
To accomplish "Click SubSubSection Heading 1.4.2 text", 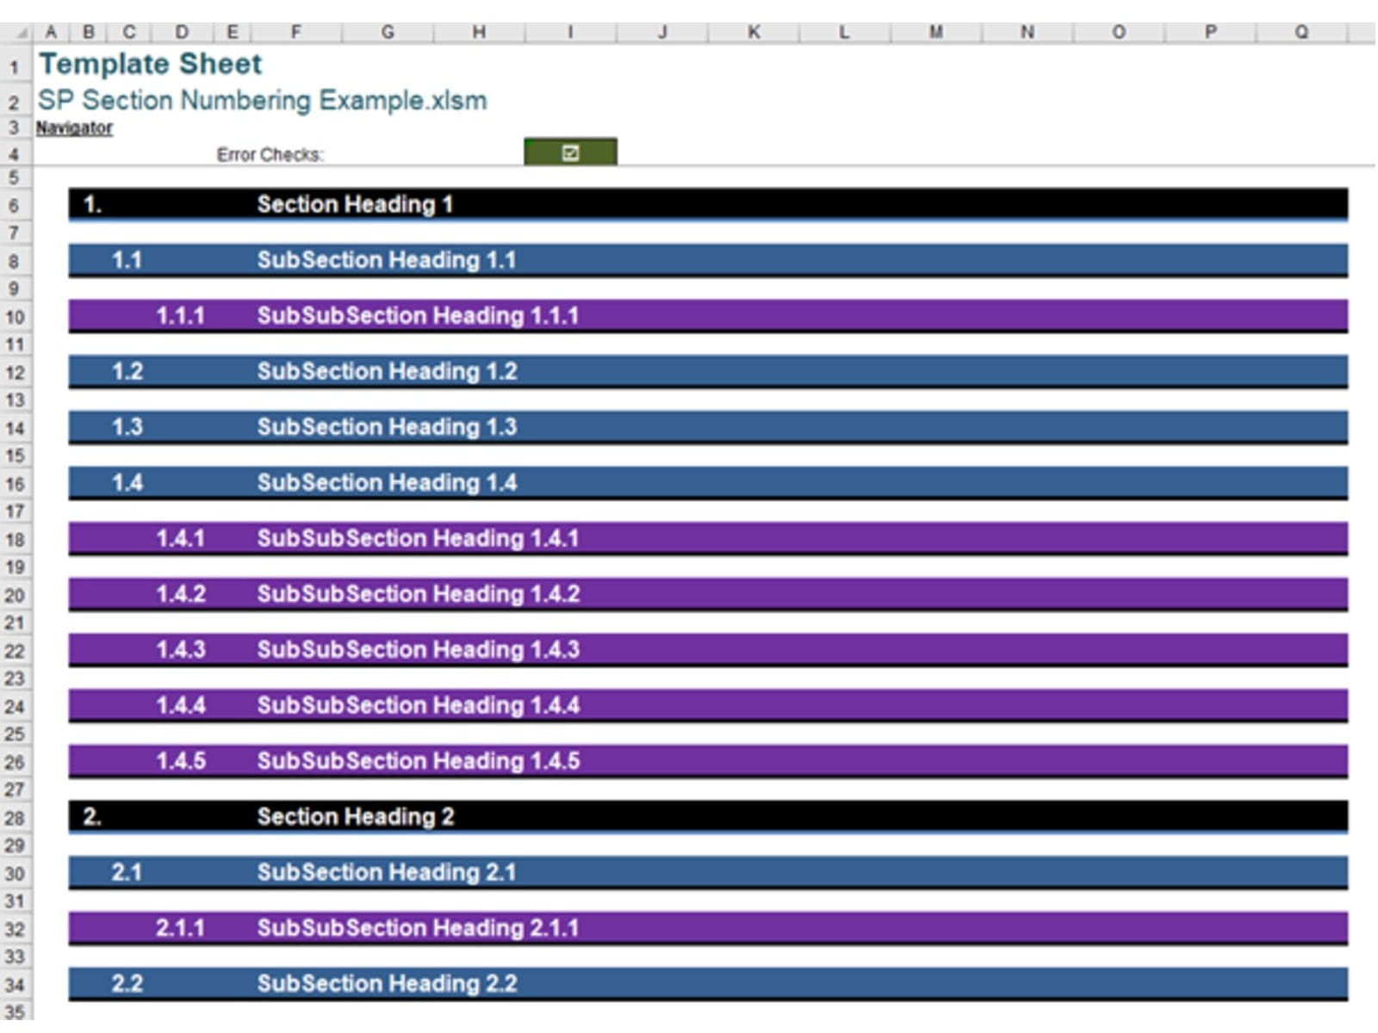I will point(418,594).
